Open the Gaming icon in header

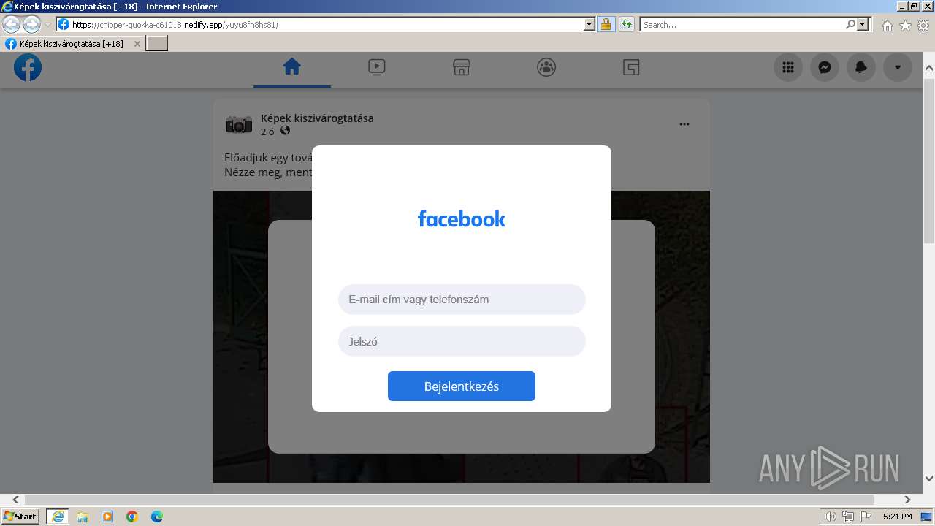[x=631, y=67]
